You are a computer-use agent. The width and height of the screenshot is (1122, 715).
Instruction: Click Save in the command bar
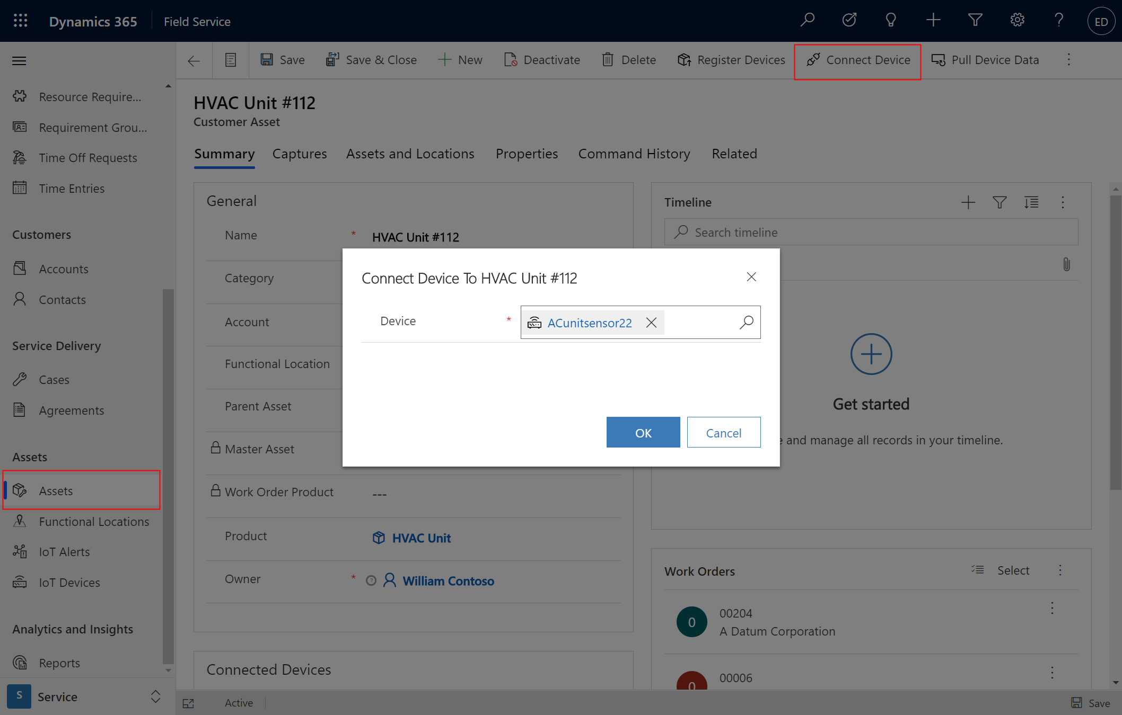pos(283,60)
